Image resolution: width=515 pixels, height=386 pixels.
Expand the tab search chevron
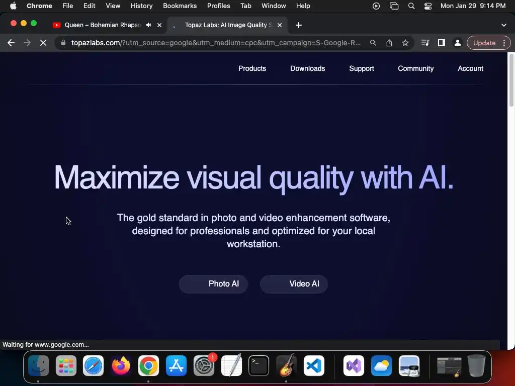point(504,25)
